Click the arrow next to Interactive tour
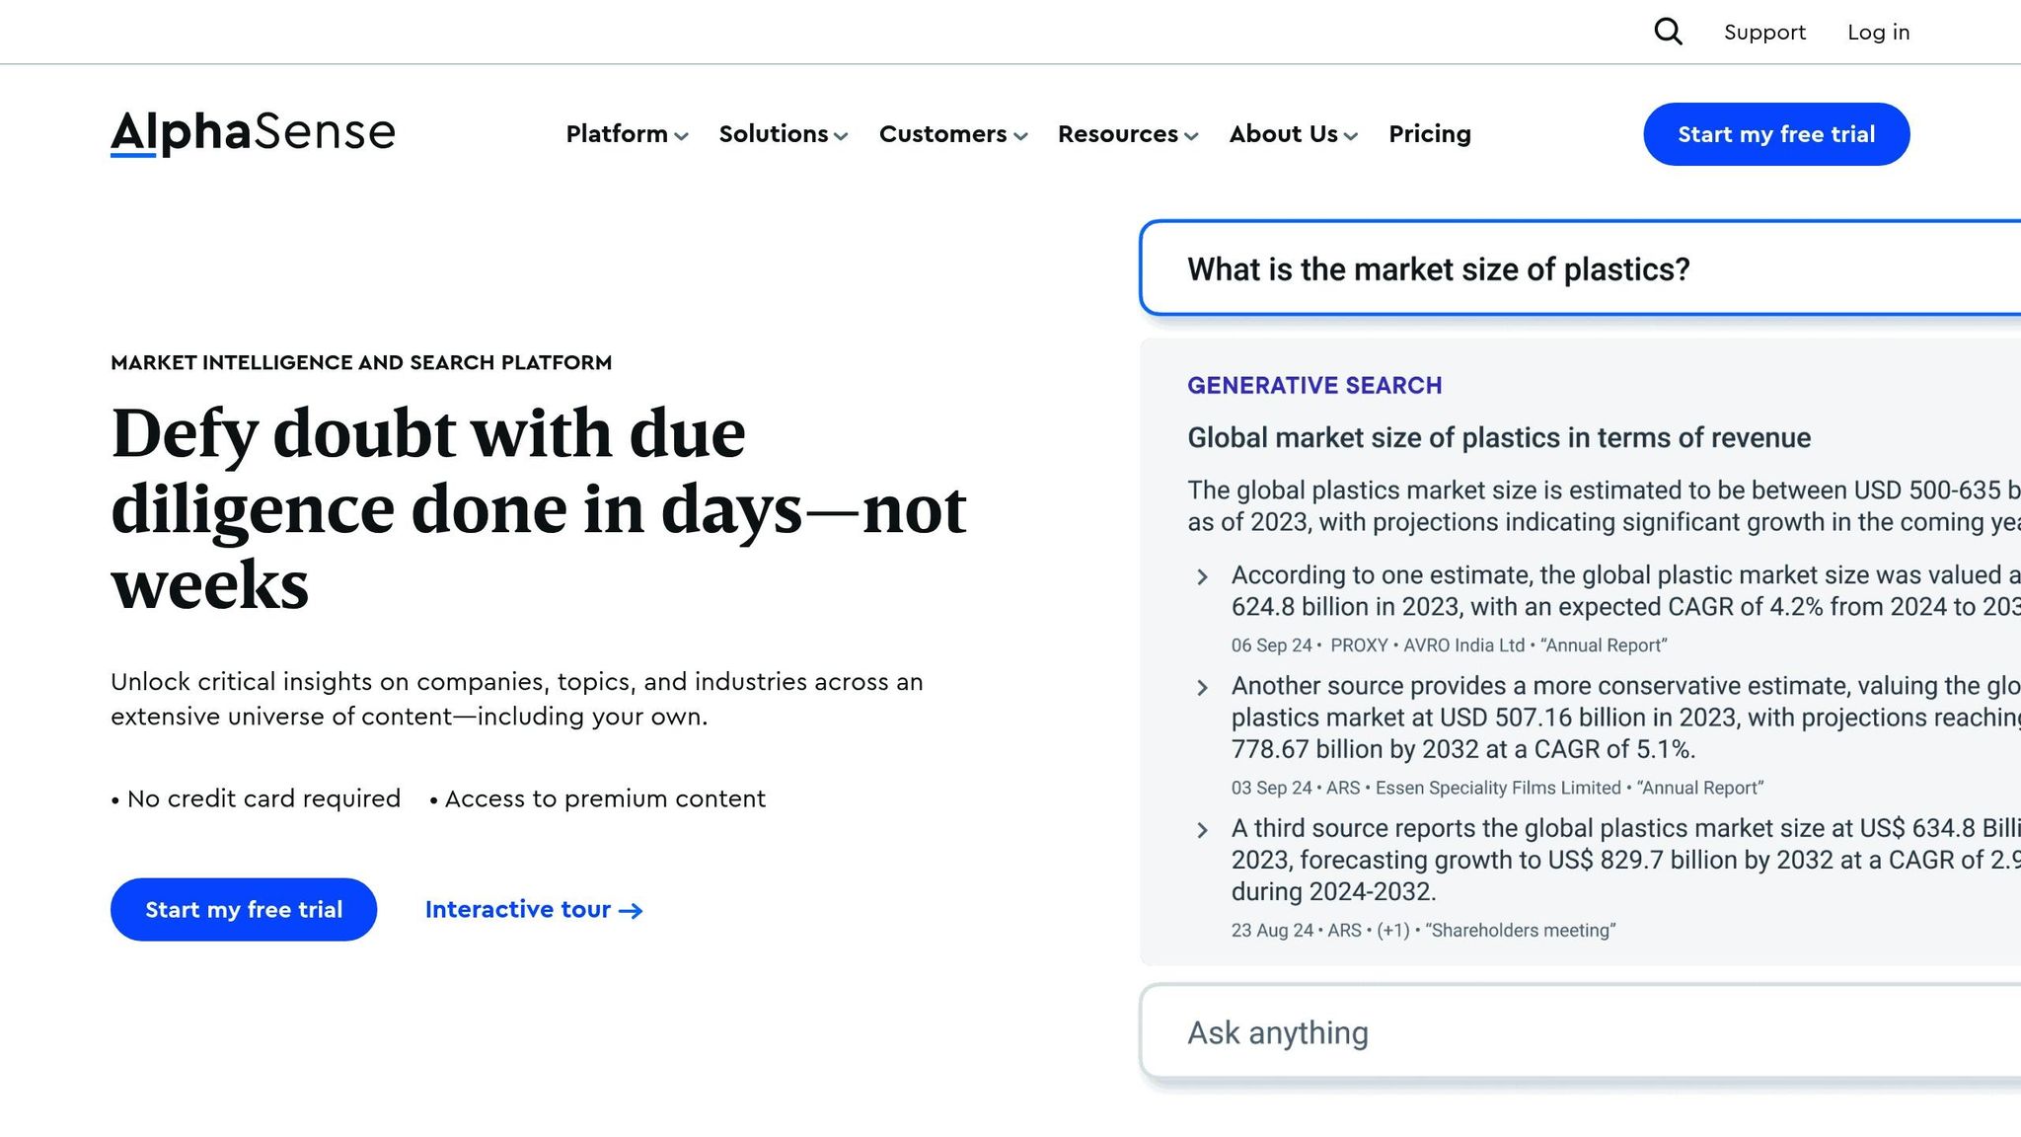The image size is (2021, 1137). 631,911
